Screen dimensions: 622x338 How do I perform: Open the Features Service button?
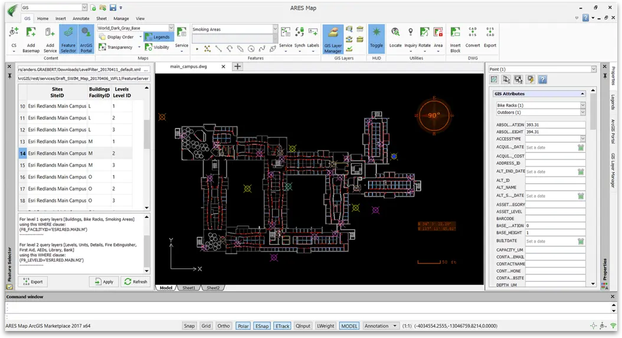point(285,39)
